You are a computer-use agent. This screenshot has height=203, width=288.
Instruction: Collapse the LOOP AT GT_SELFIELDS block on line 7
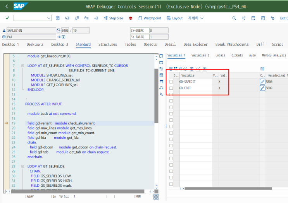point(23,66)
